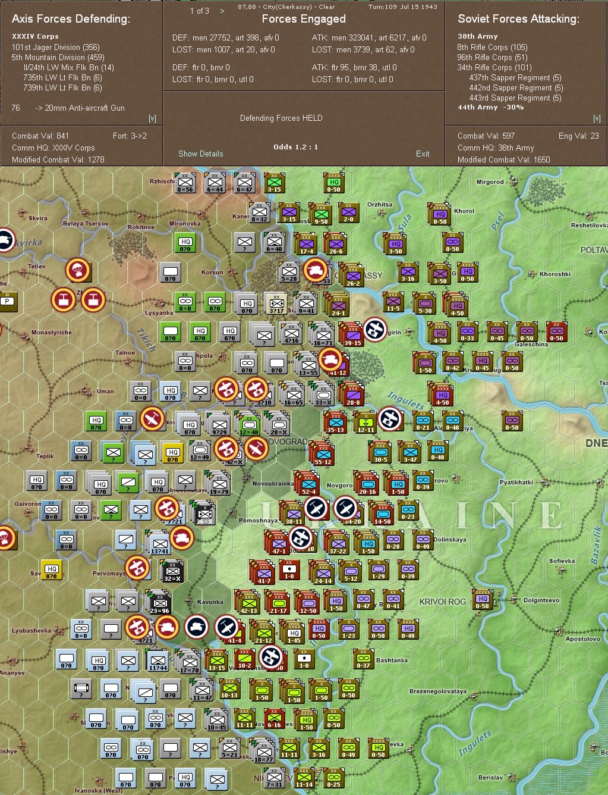Click the Soviet HQ counter at Krivoi Rog
Image resolution: width=608 pixels, height=795 pixels.
click(x=481, y=600)
